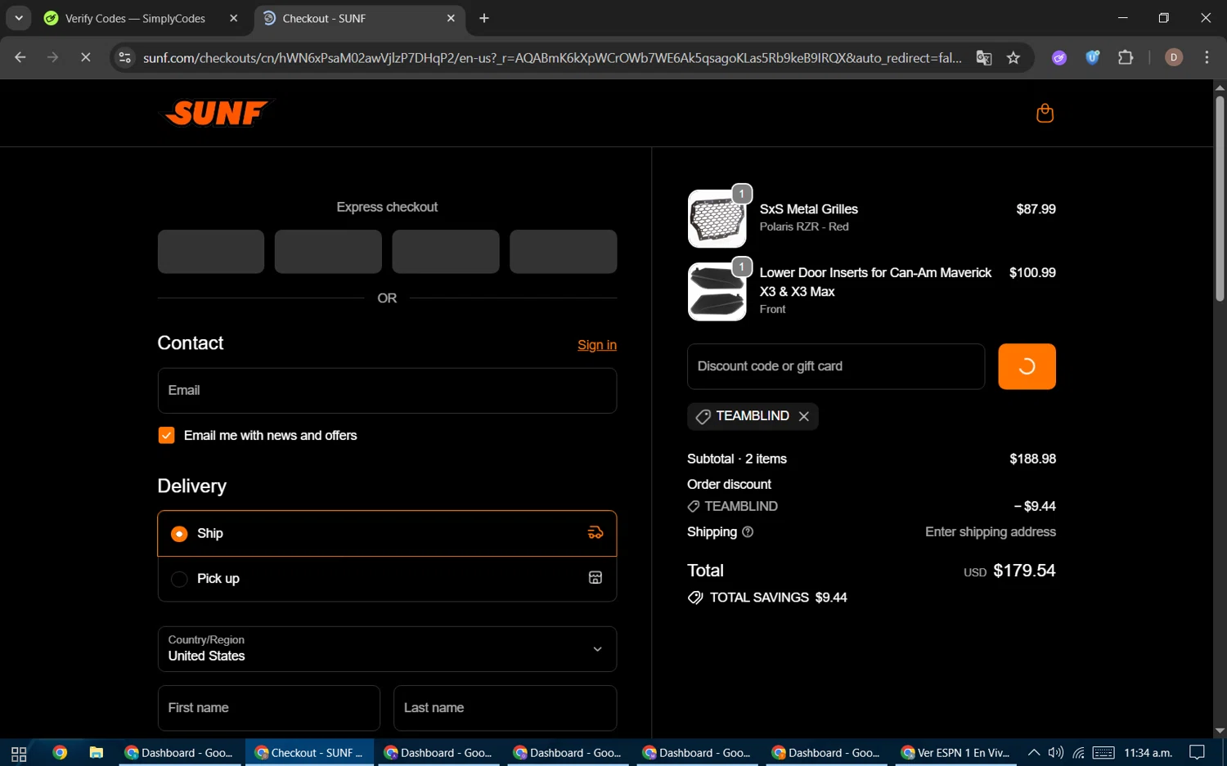This screenshot has height=766, width=1227.
Task: Click the Last name field
Action: (505, 708)
